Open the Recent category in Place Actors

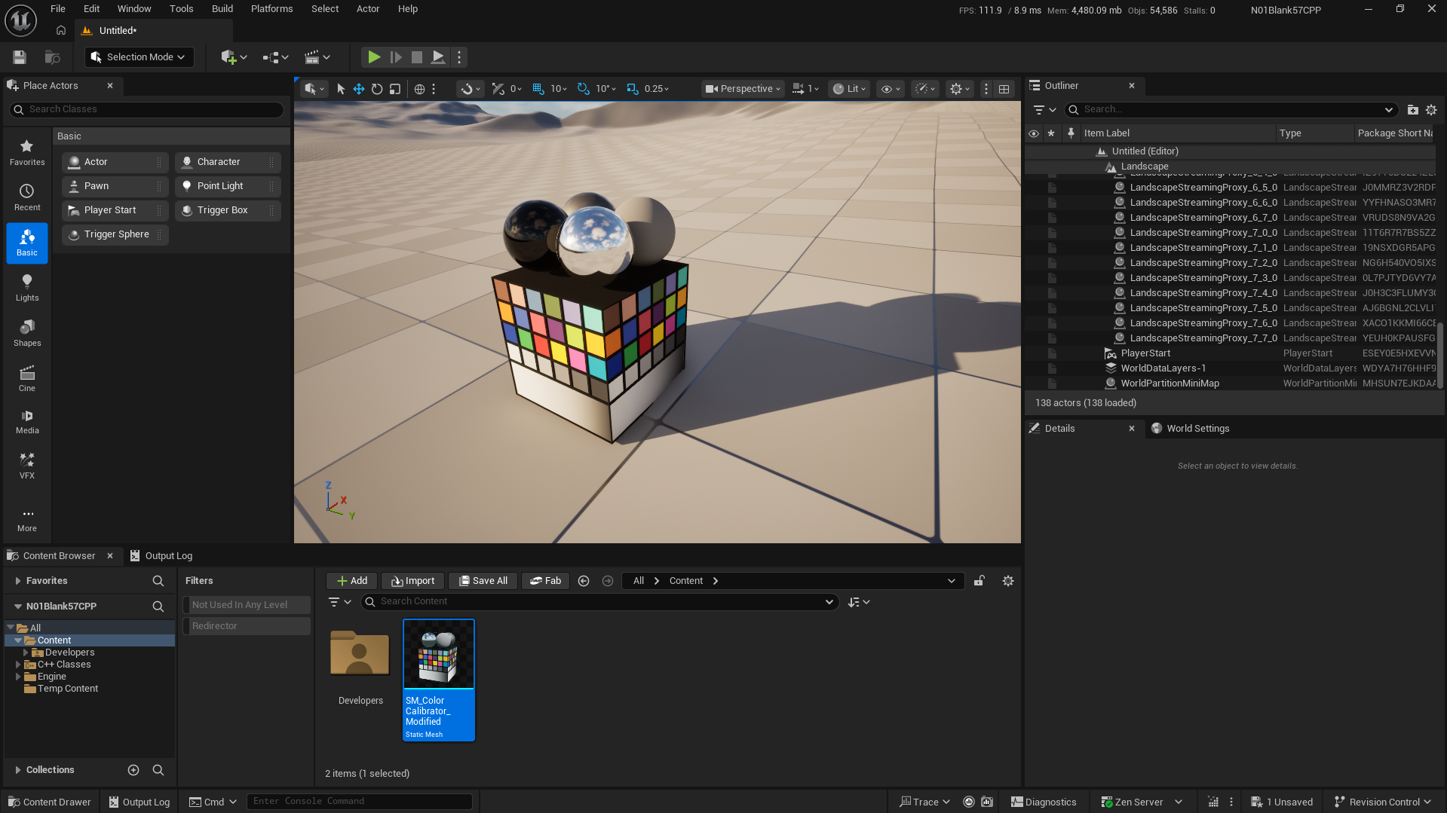click(x=27, y=198)
